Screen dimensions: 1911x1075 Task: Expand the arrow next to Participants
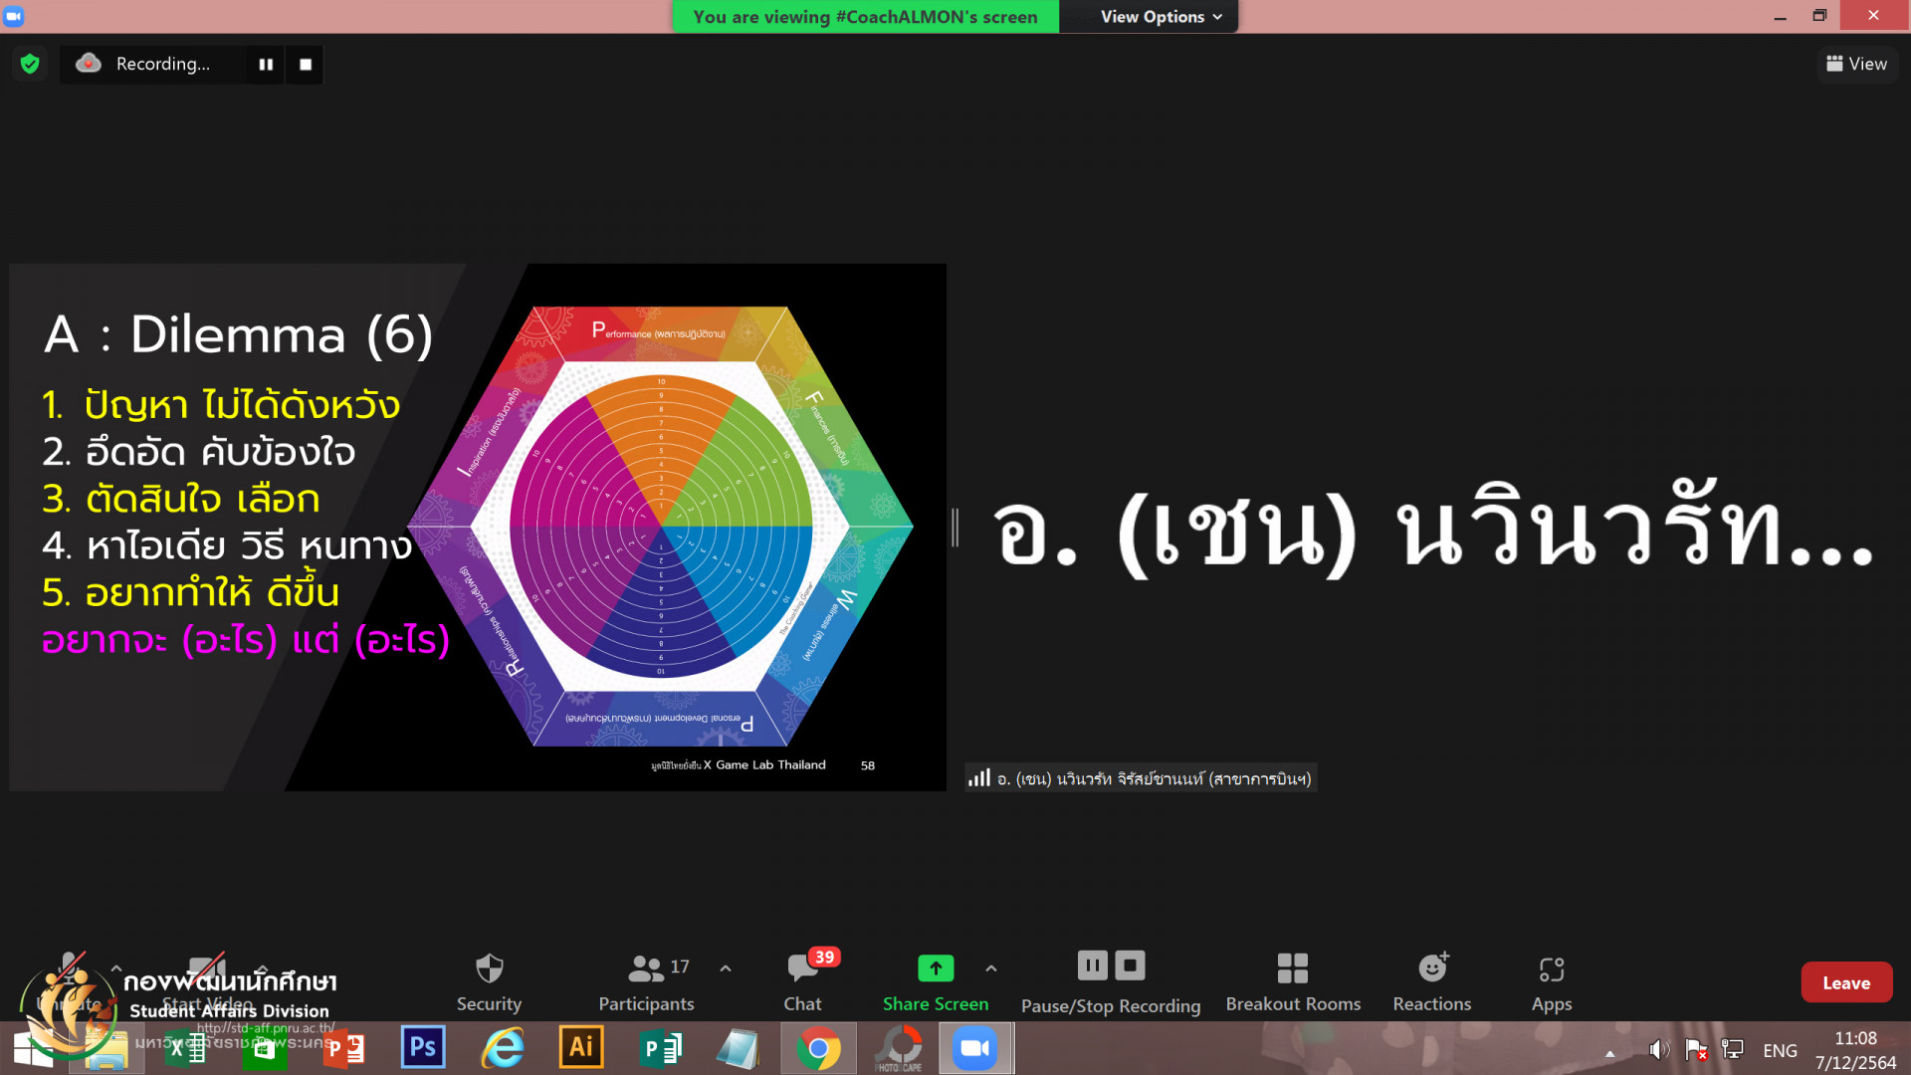coord(726,967)
